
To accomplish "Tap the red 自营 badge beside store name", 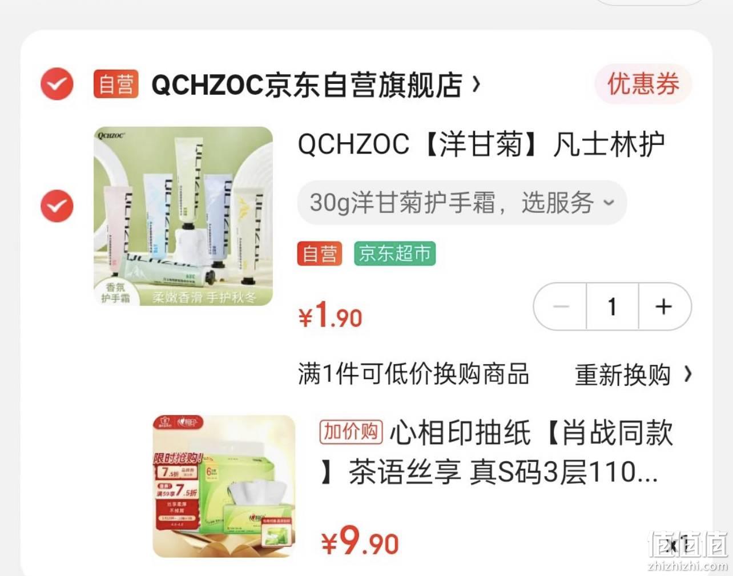I will coord(116,84).
